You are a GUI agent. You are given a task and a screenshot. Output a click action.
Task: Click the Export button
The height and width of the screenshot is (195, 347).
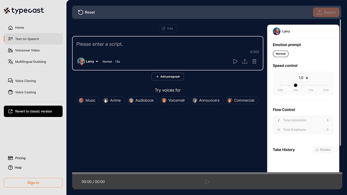[x=326, y=12]
